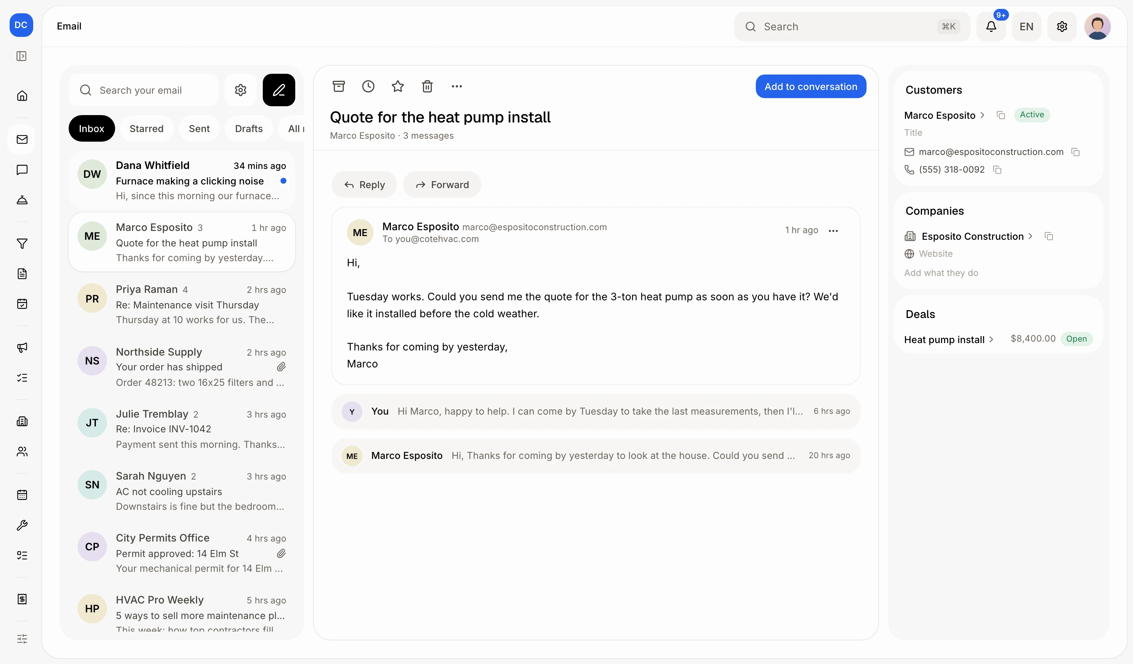Image resolution: width=1133 pixels, height=664 pixels.
Task: Go to Home in the left sidebar
Action: point(21,96)
